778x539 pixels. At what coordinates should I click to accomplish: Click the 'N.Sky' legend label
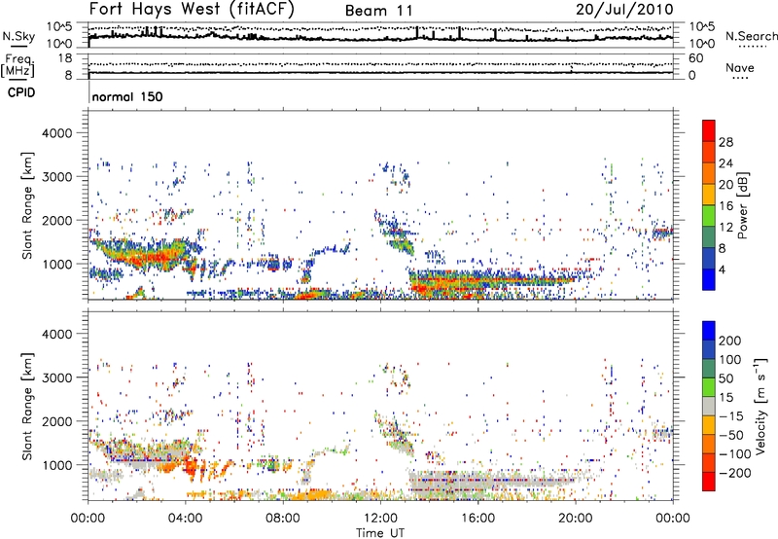pos(18,36)
